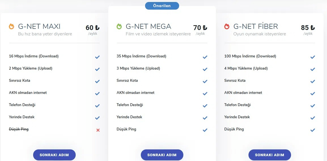Click checkmark for 35 Mbps İndirme row
The width and height of the screenshot is (327, 161).
[205, 57]
